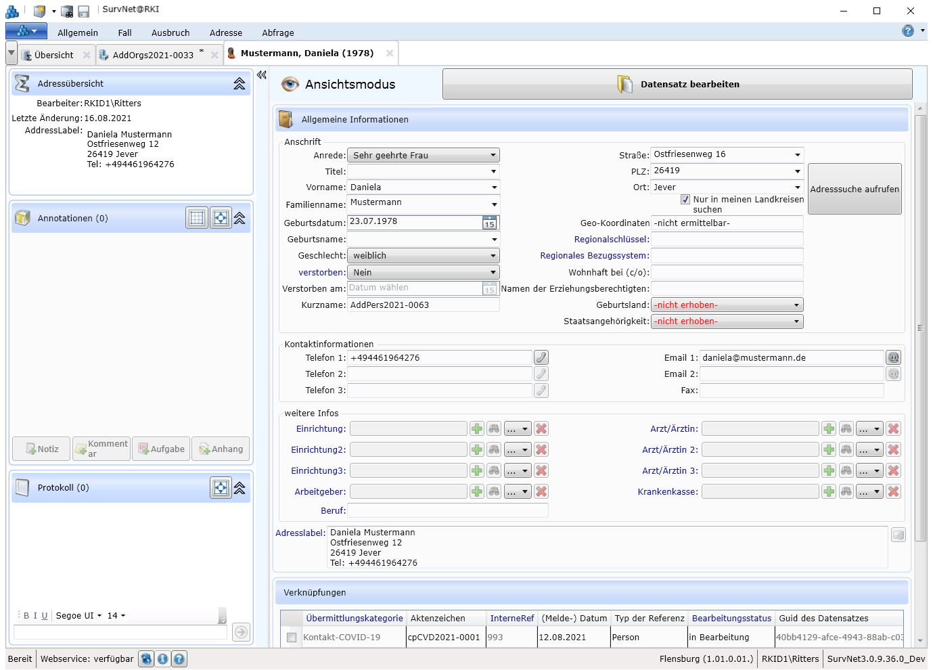The height and width of the screenshot is (670, 933).
Task: Click the Datensatz bearbeiten button
Action: (x=677, y=85)
